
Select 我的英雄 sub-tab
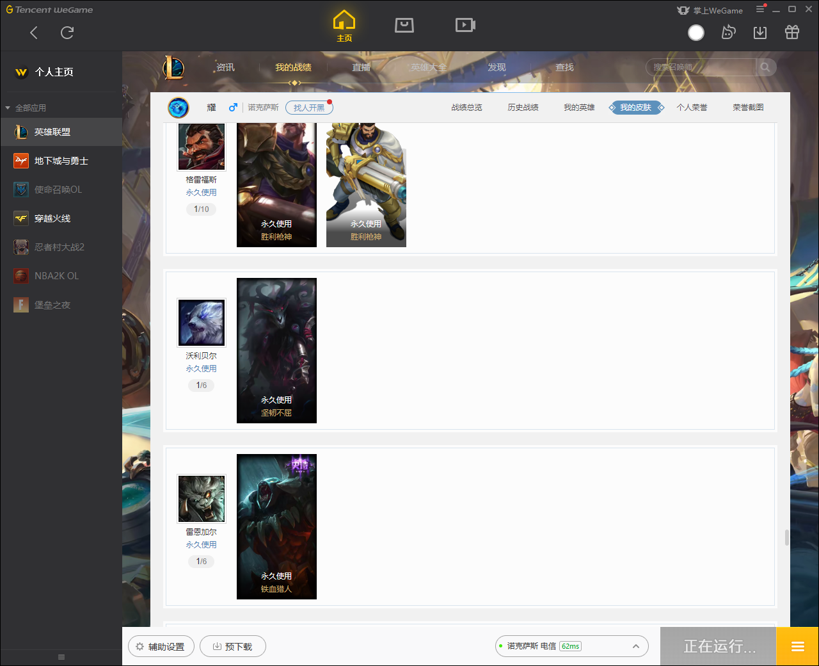(579, 108)
